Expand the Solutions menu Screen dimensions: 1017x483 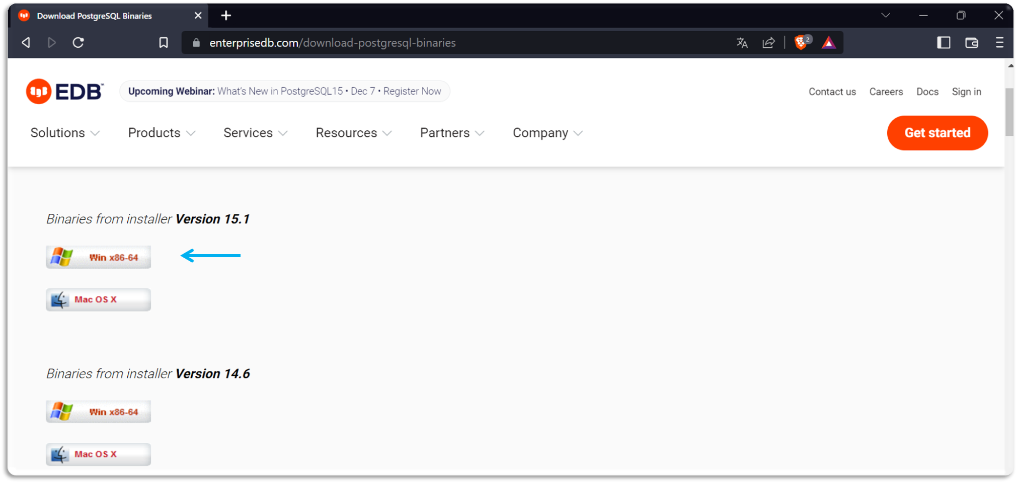(65, 133)
